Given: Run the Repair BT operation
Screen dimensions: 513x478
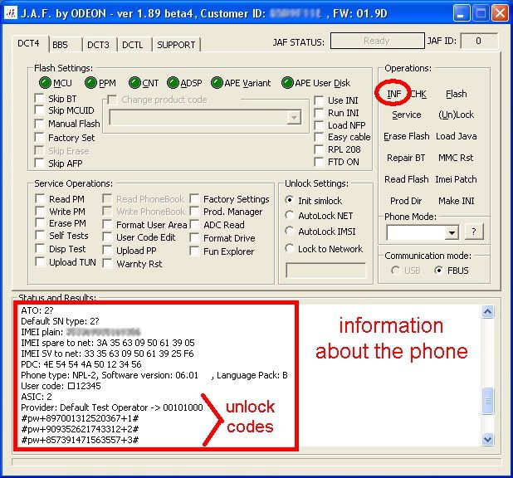Looking at the screenshot, I should (406, 158).
